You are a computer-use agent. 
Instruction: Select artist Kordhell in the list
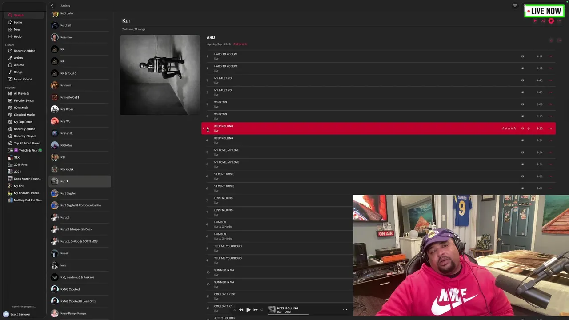pyautogui.click(x=80, y=25)
